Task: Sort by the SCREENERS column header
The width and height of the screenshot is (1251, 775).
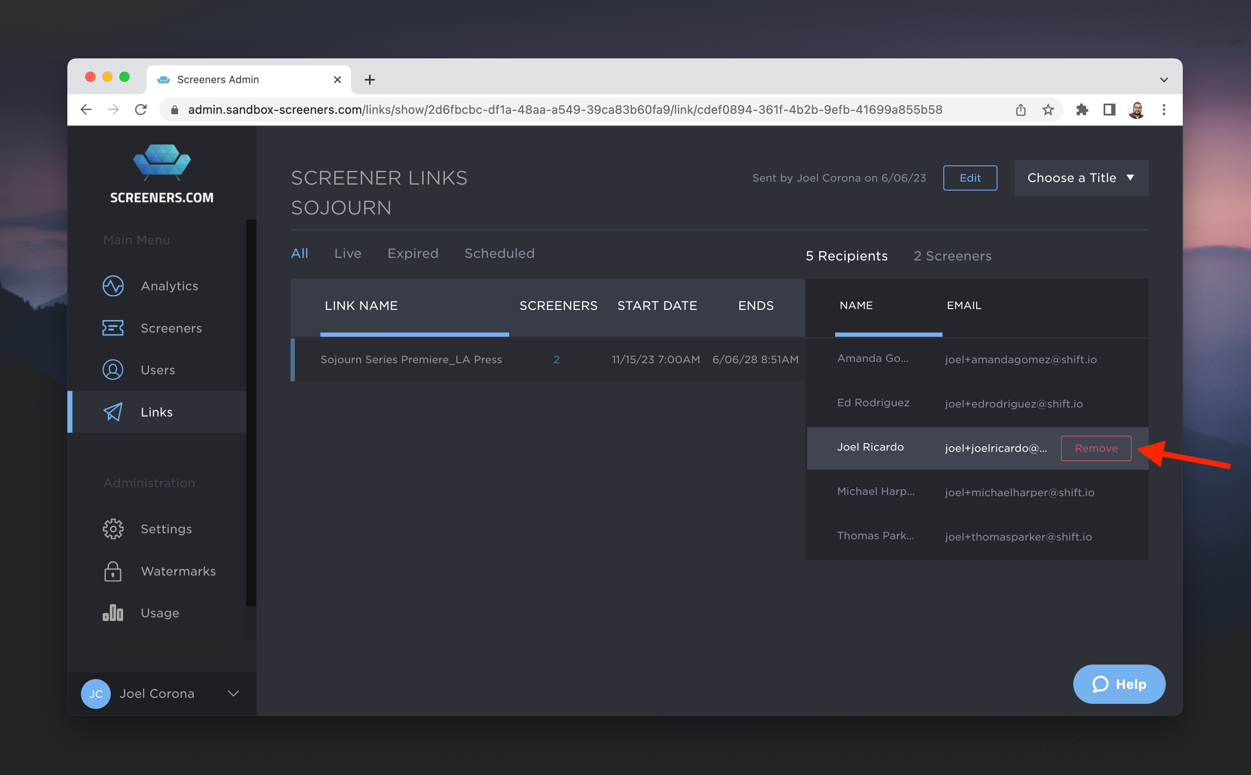Action: click(x=558, y=306)
